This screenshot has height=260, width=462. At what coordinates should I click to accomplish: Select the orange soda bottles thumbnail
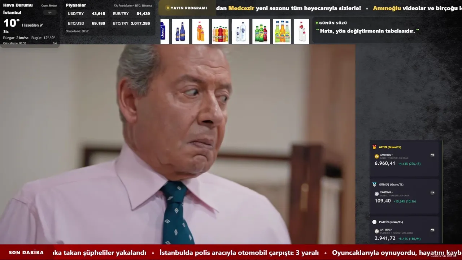point(200,31)
